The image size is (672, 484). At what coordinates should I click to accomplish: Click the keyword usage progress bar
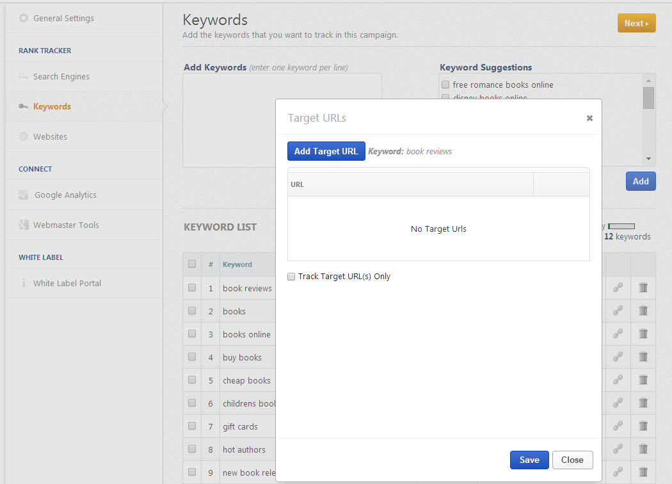coord(621,226)
